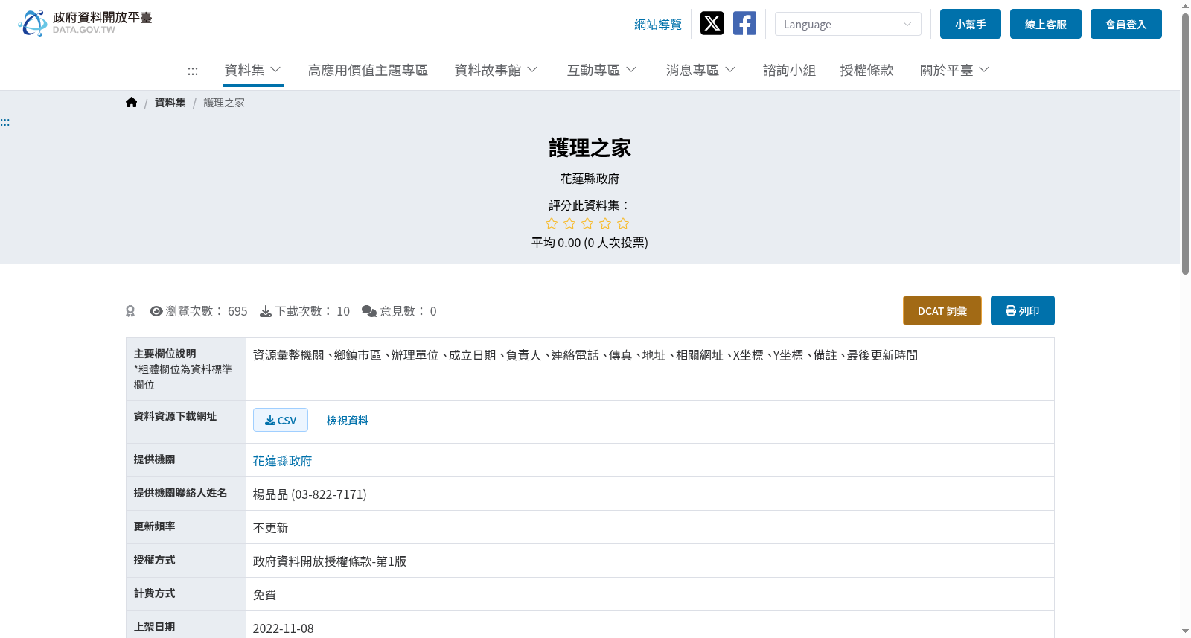This screenshot has width=1191, height=638.
Task: Download the CSV resource
Action: tap(281, 420)
